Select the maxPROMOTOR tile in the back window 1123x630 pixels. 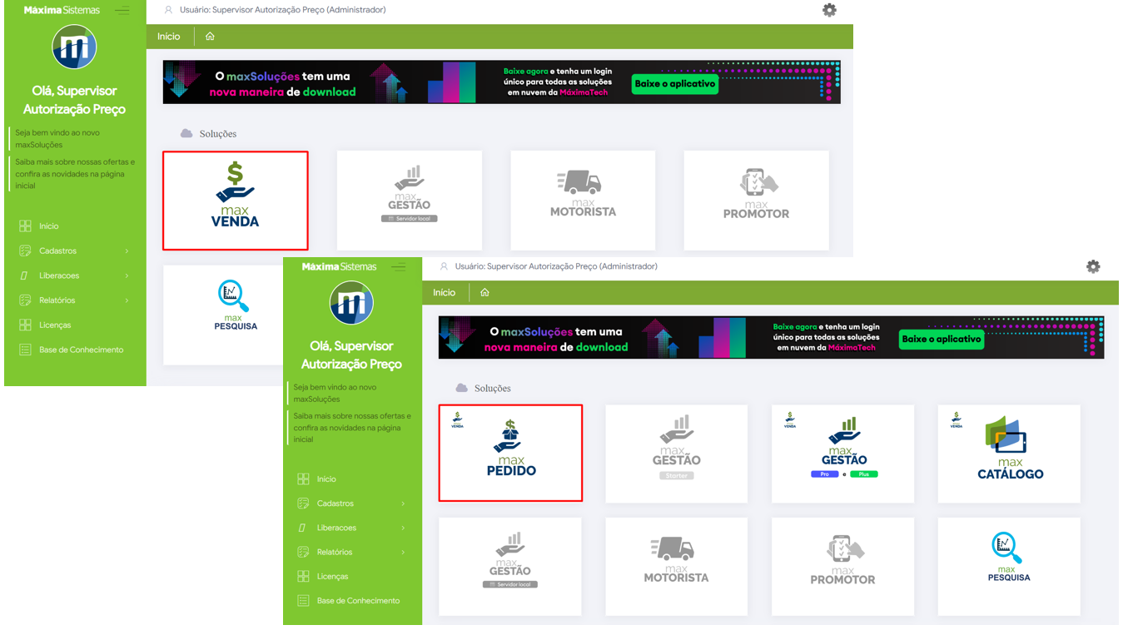tap(756, 201)
